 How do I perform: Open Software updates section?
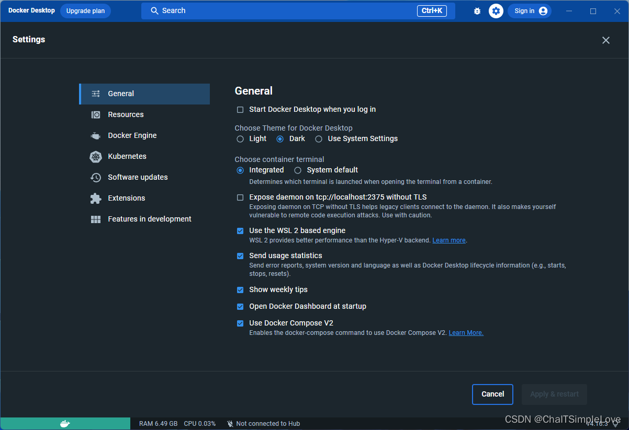(144, 178)
